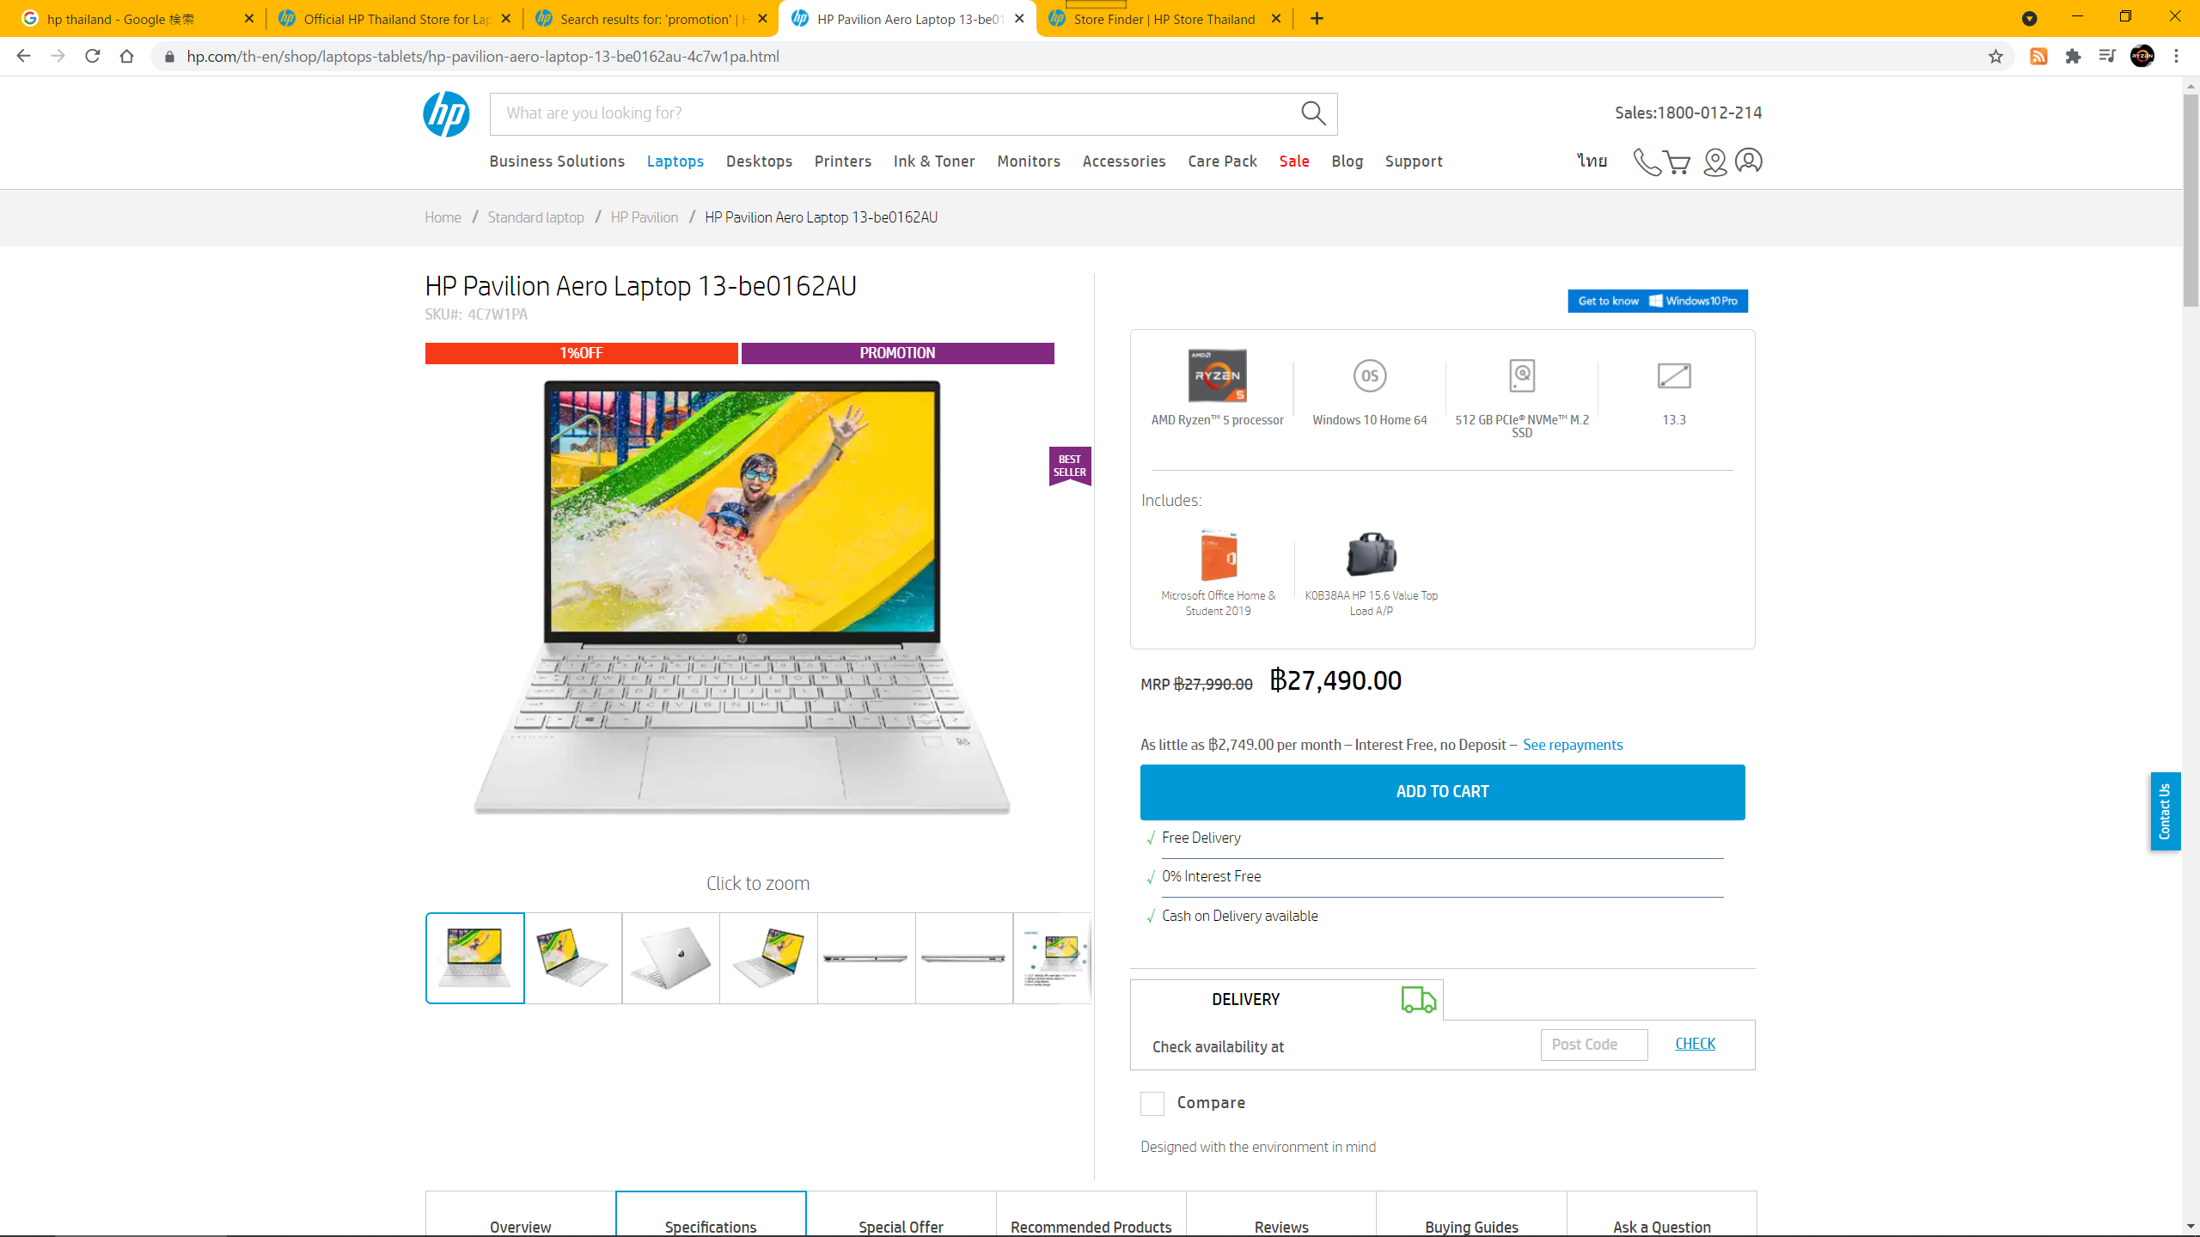Image resolution: width=2200 pixels, height=1237 pixels.
Task: Open a new browser tab
Action: (1317, 18)
